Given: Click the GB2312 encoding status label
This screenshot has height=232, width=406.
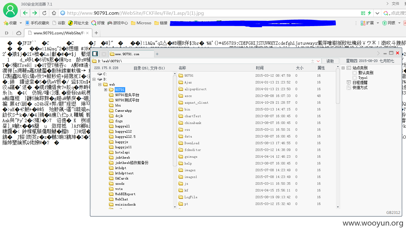Looking at the screenshot, I should pyautogui.click(x=393, y=213).
